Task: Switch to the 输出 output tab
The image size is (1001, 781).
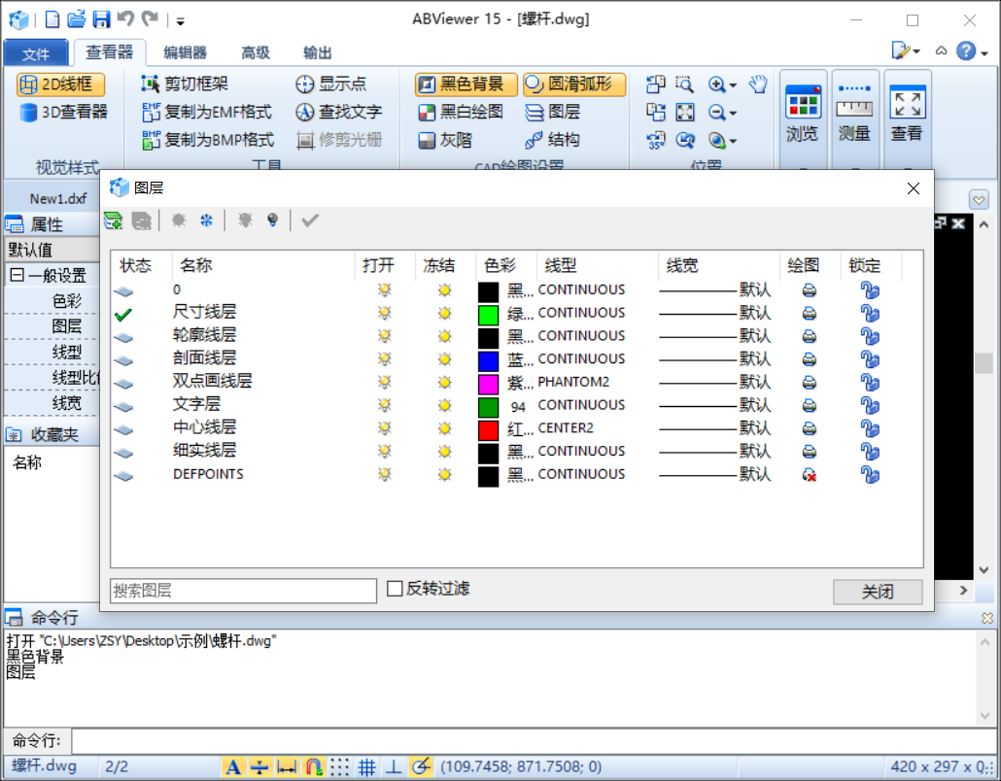Action: tap(317, 52)
